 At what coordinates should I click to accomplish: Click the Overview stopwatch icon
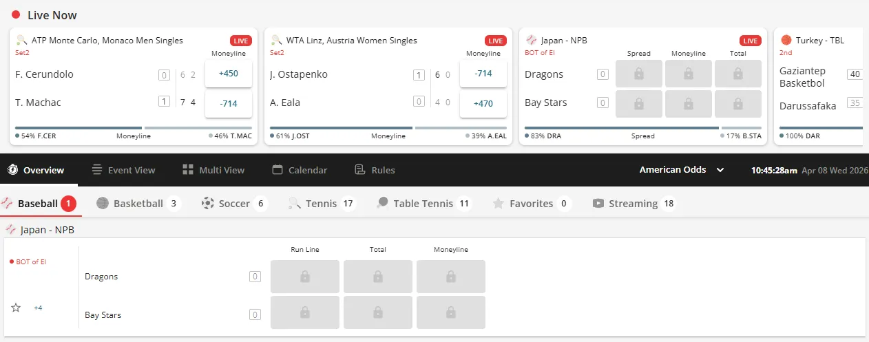(12, 170)
